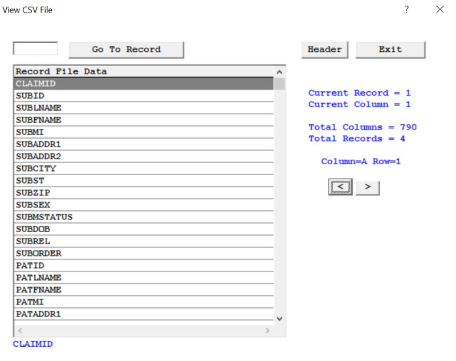
Task: Select the CLAIMID entry in the list
Action: pos(85,83)
